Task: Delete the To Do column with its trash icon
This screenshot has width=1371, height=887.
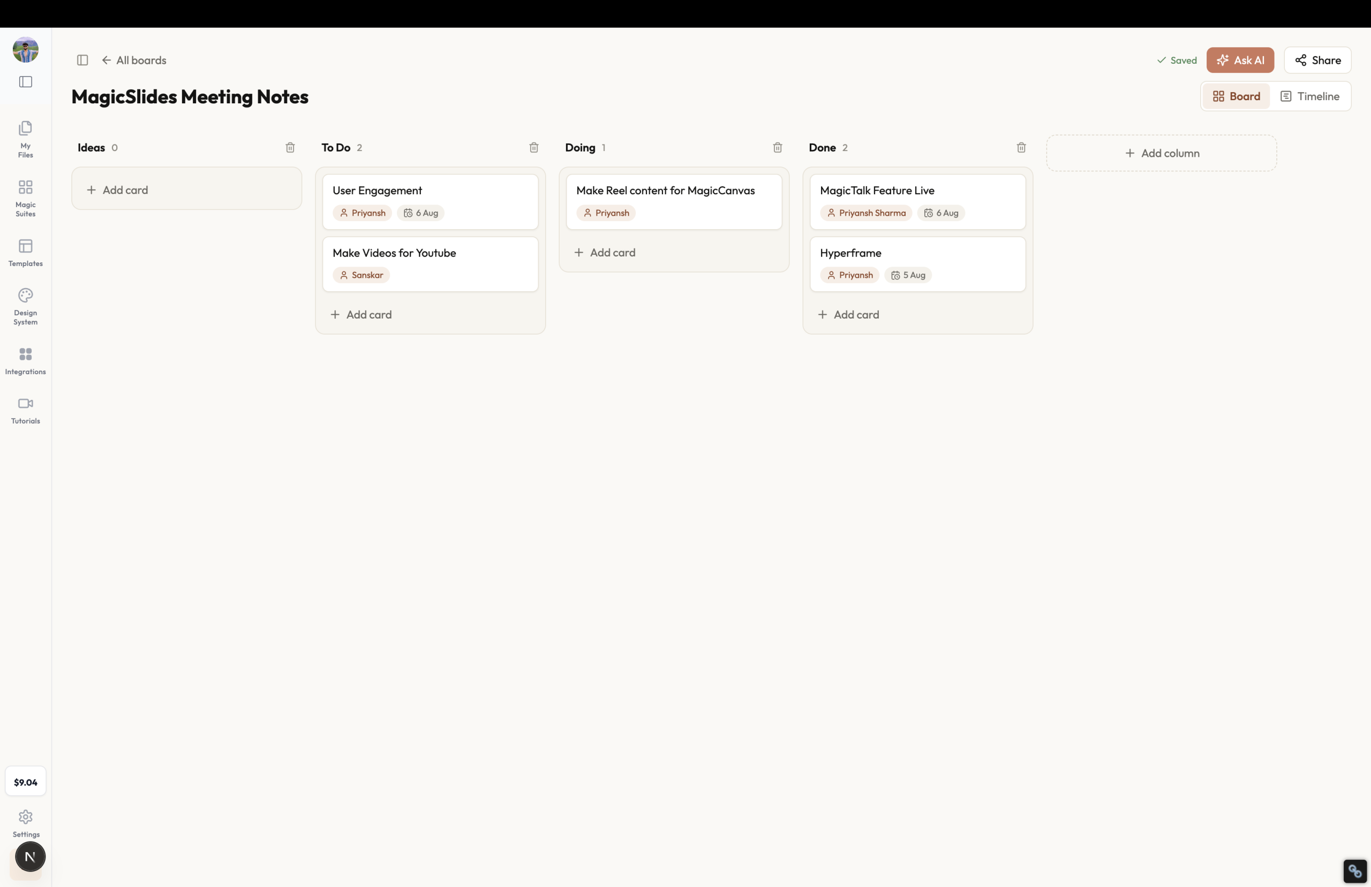Action: tap(534, 147)
